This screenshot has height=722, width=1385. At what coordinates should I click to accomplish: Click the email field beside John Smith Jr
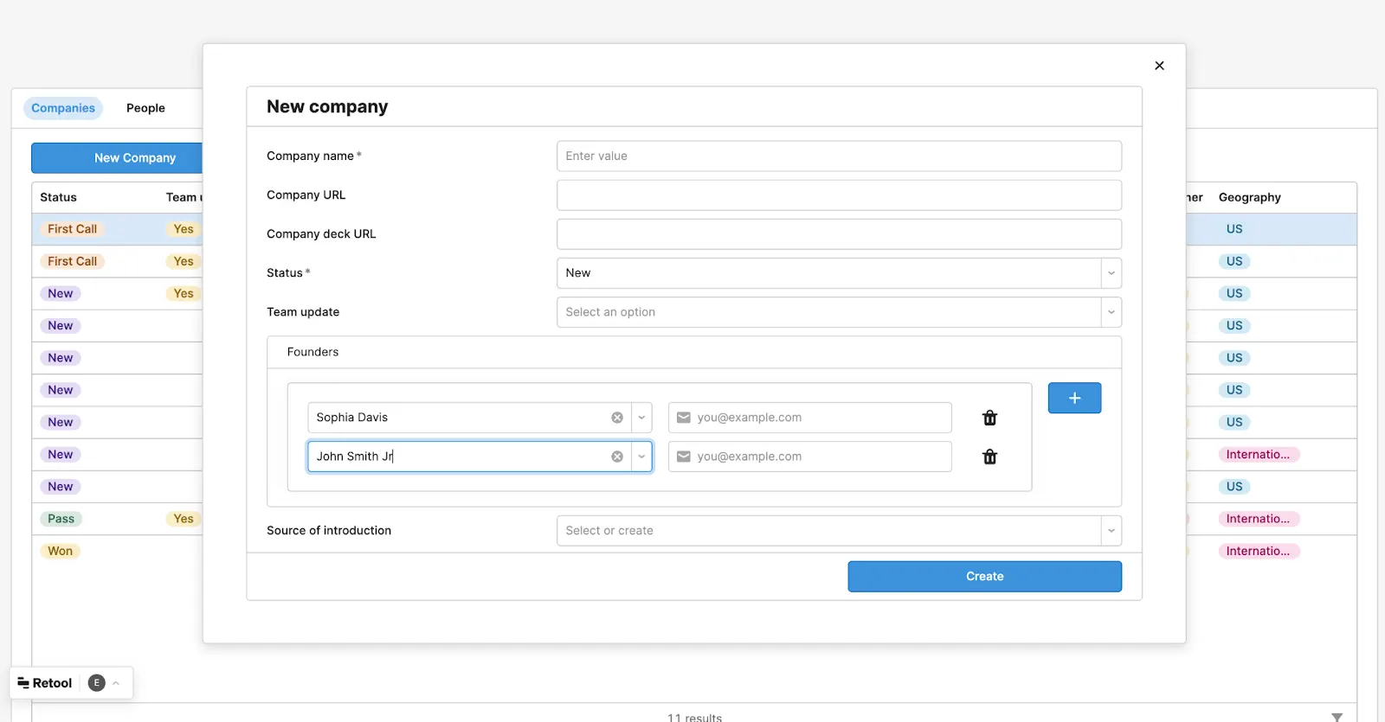click(809, 457)
